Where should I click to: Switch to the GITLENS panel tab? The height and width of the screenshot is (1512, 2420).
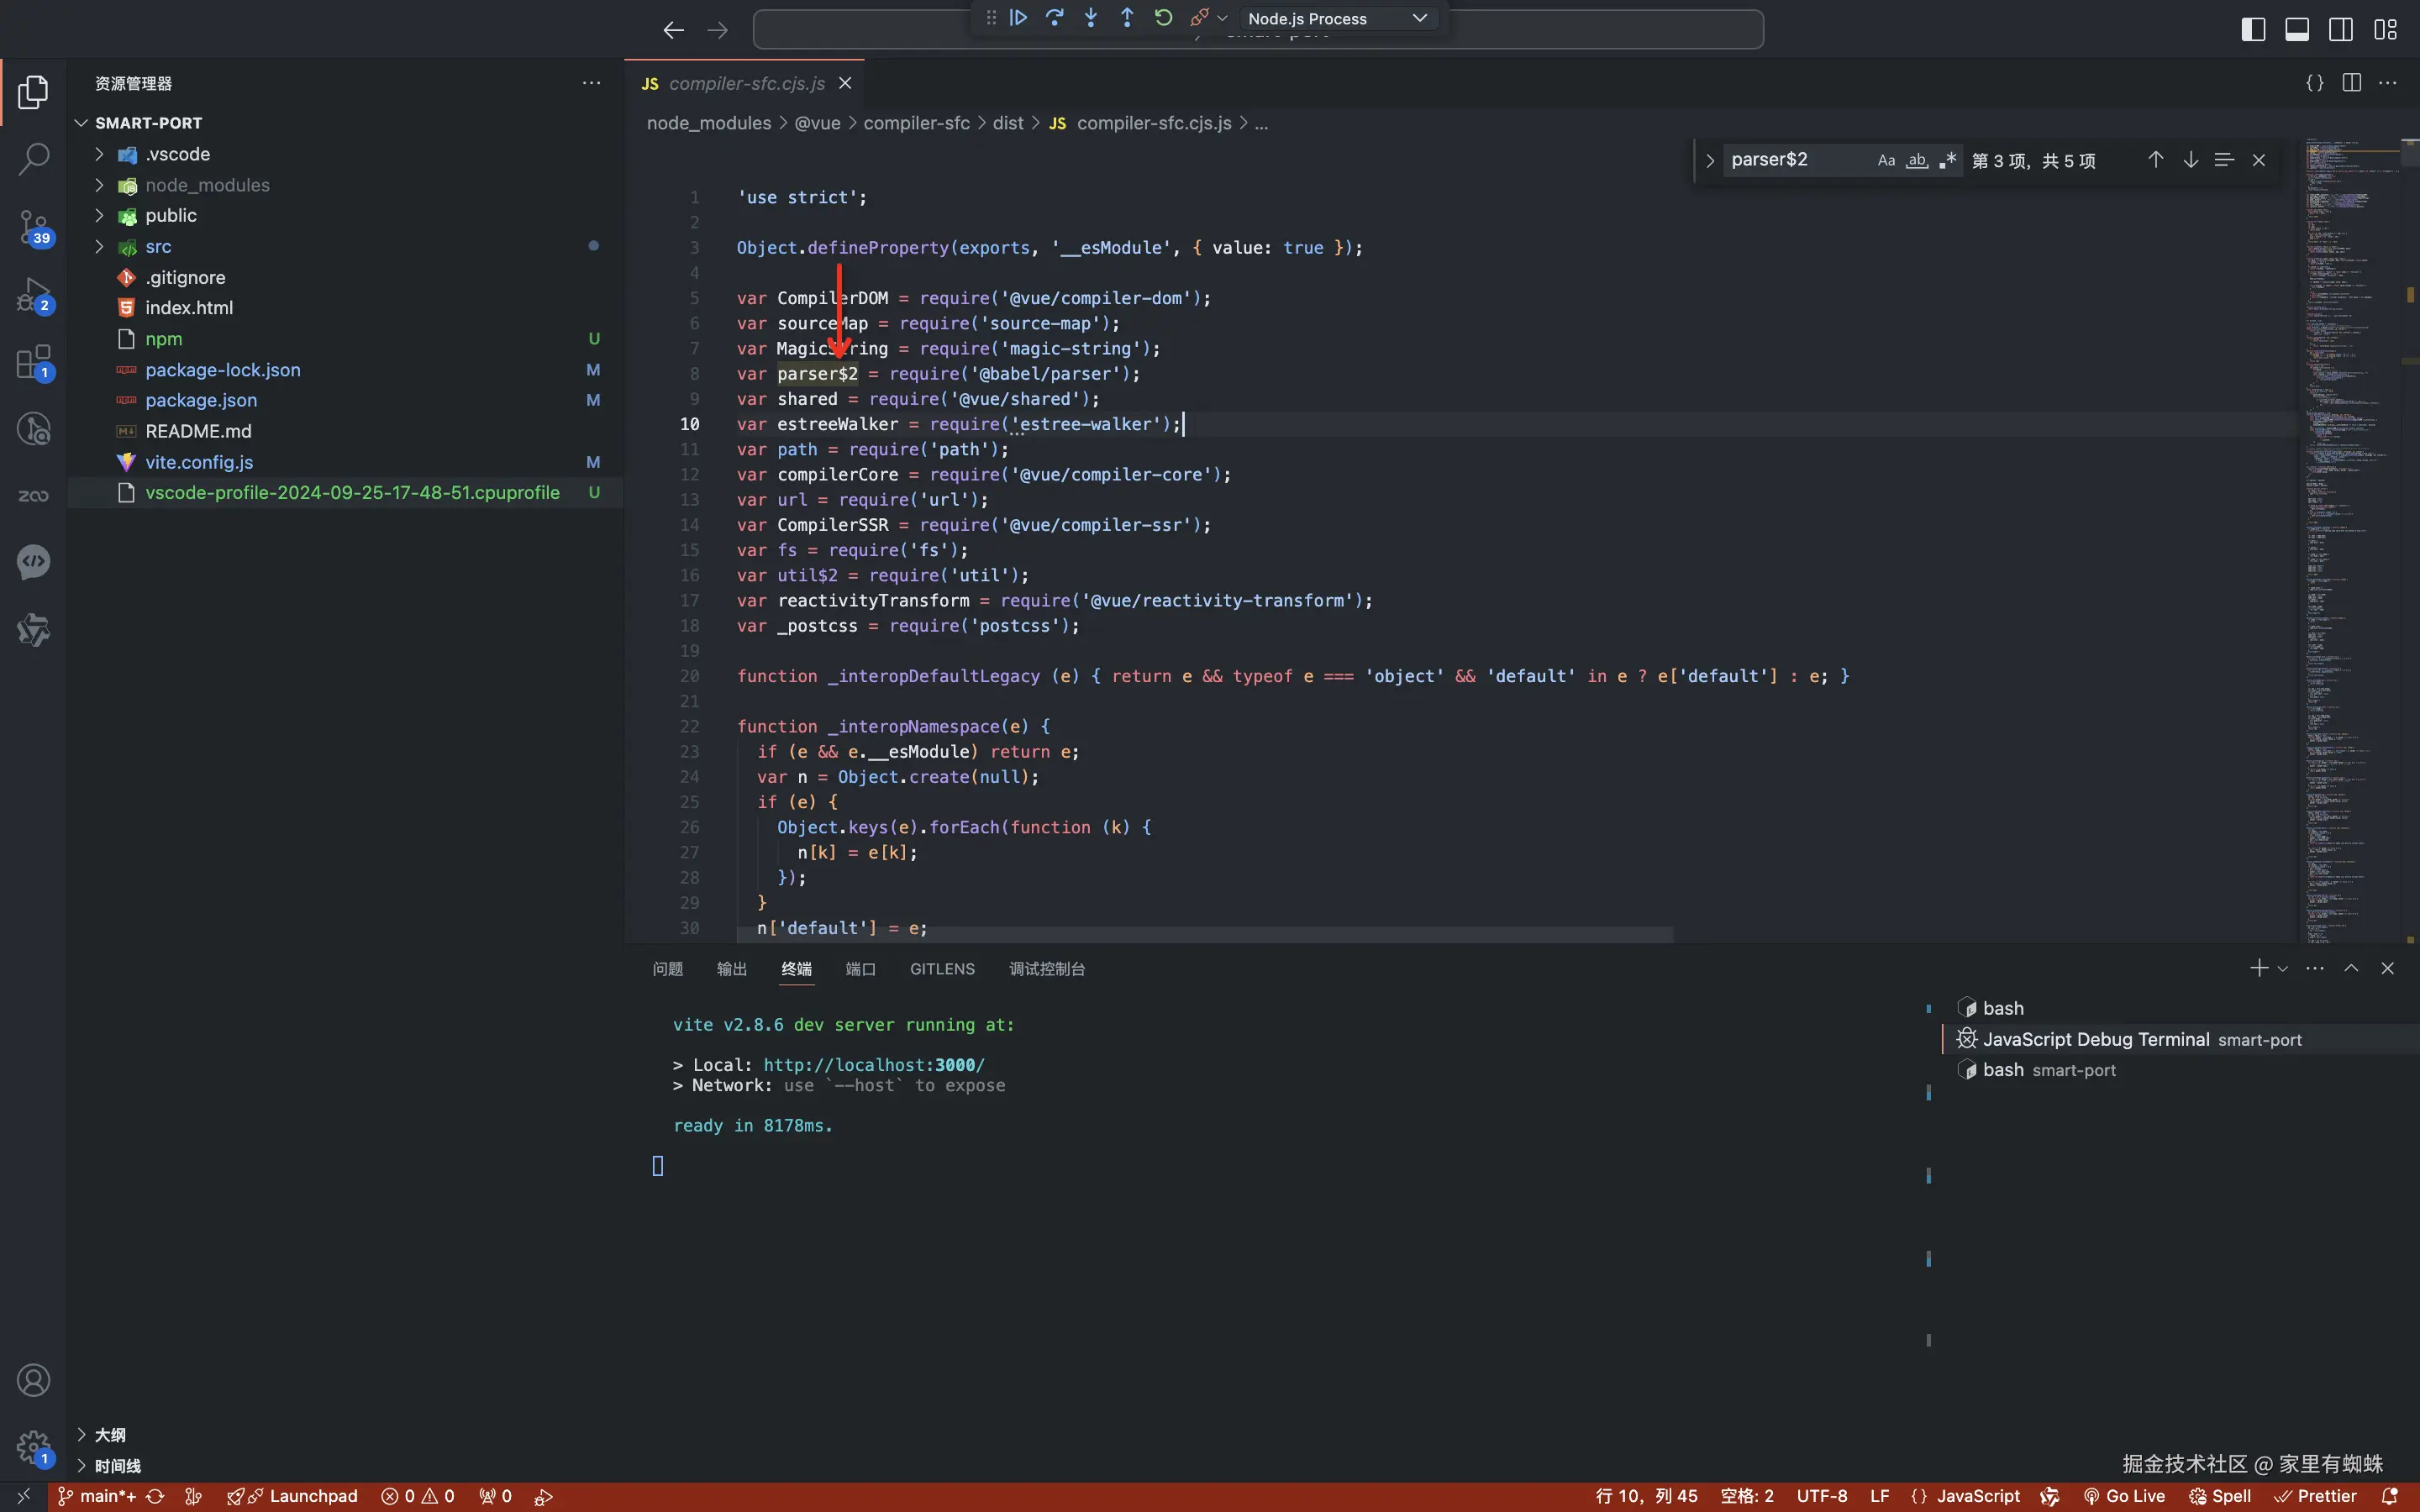point(941,969)
